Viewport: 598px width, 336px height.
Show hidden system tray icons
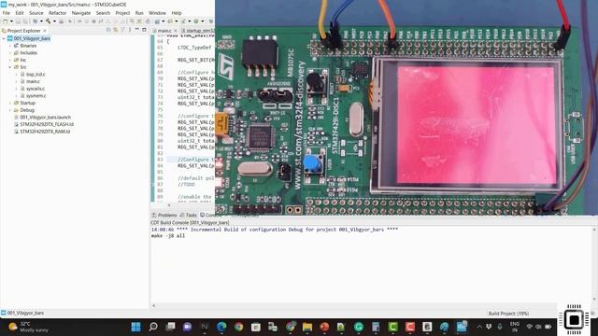[479, 327]
